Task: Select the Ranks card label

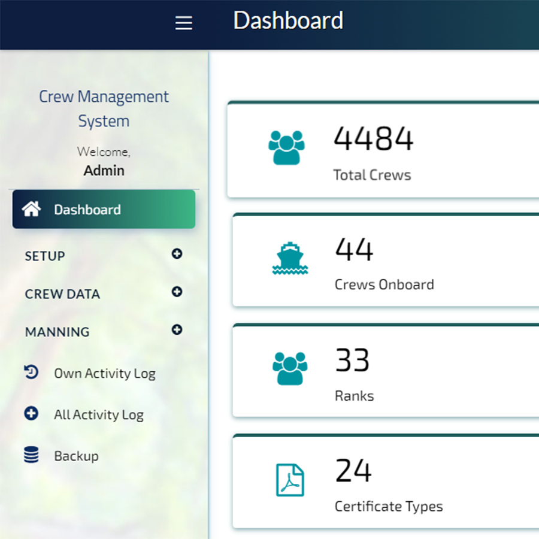Action: [x=355, y=396]
